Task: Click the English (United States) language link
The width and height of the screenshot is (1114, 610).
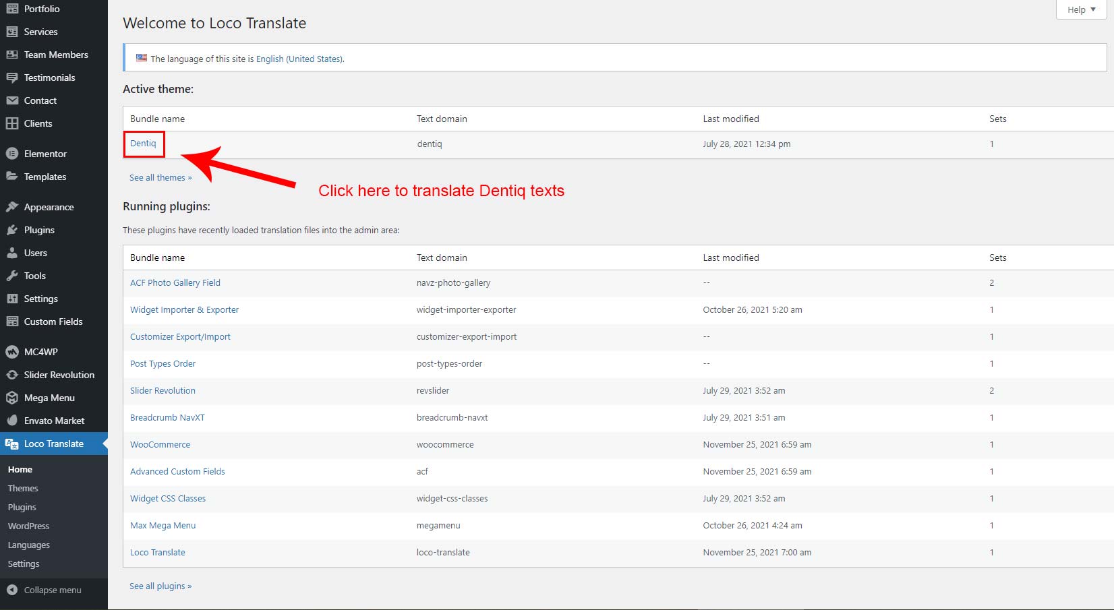Action: (299, 59)
